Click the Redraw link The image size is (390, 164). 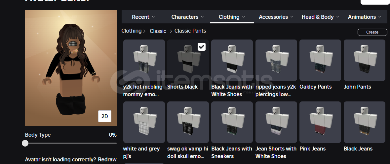pos(107,159)
